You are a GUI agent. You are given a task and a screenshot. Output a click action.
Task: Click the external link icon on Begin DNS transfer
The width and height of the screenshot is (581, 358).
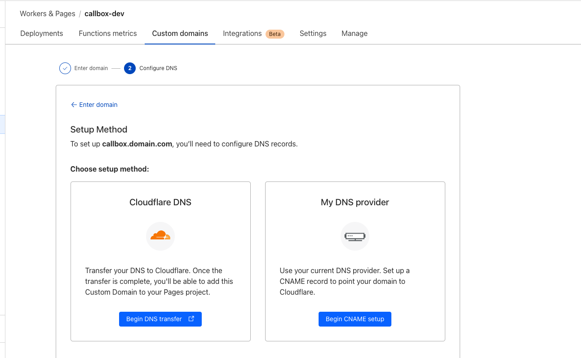click(x=191, y=319)
